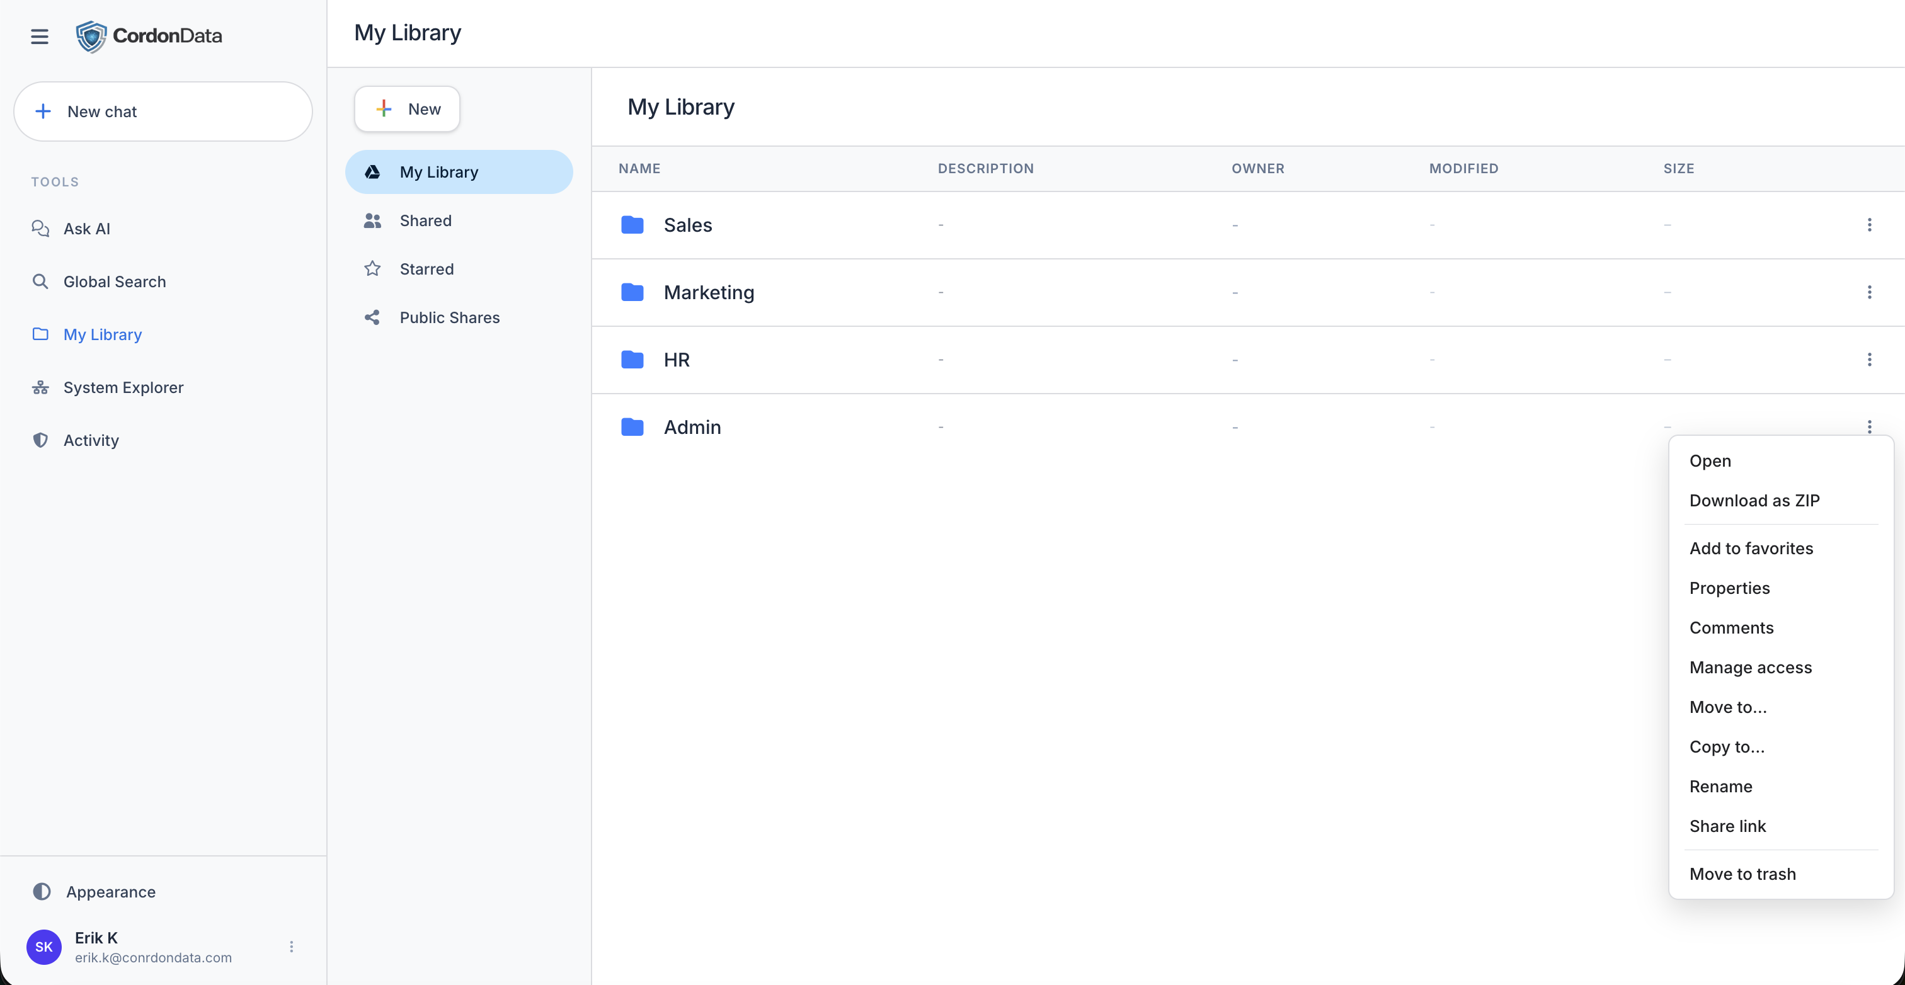Select Move to trash in menu
The height and width of the screenshot is (985, 1905).
(x=1742, y=874)
